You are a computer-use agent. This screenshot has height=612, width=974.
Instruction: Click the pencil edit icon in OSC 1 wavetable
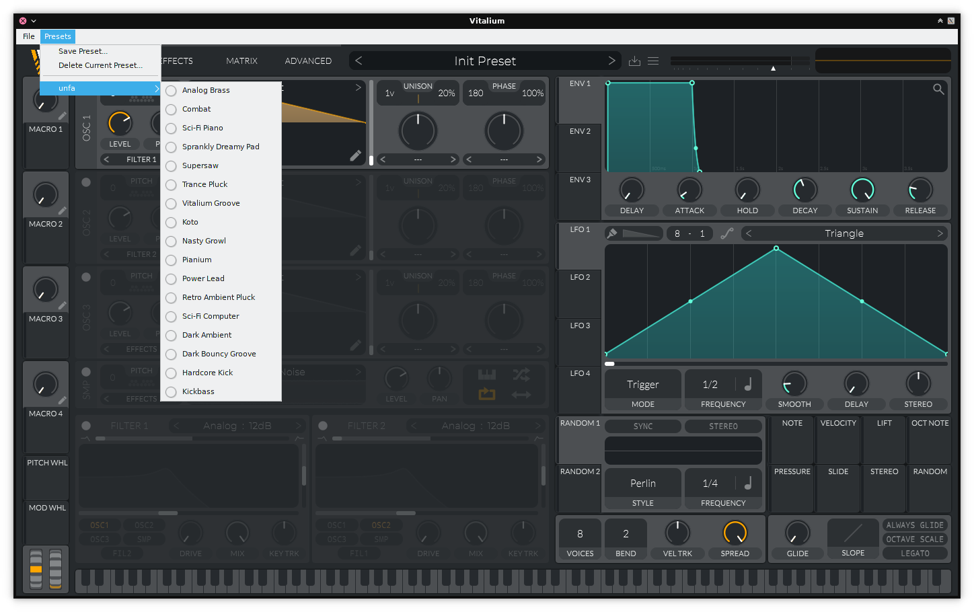[x=355, y=156]
